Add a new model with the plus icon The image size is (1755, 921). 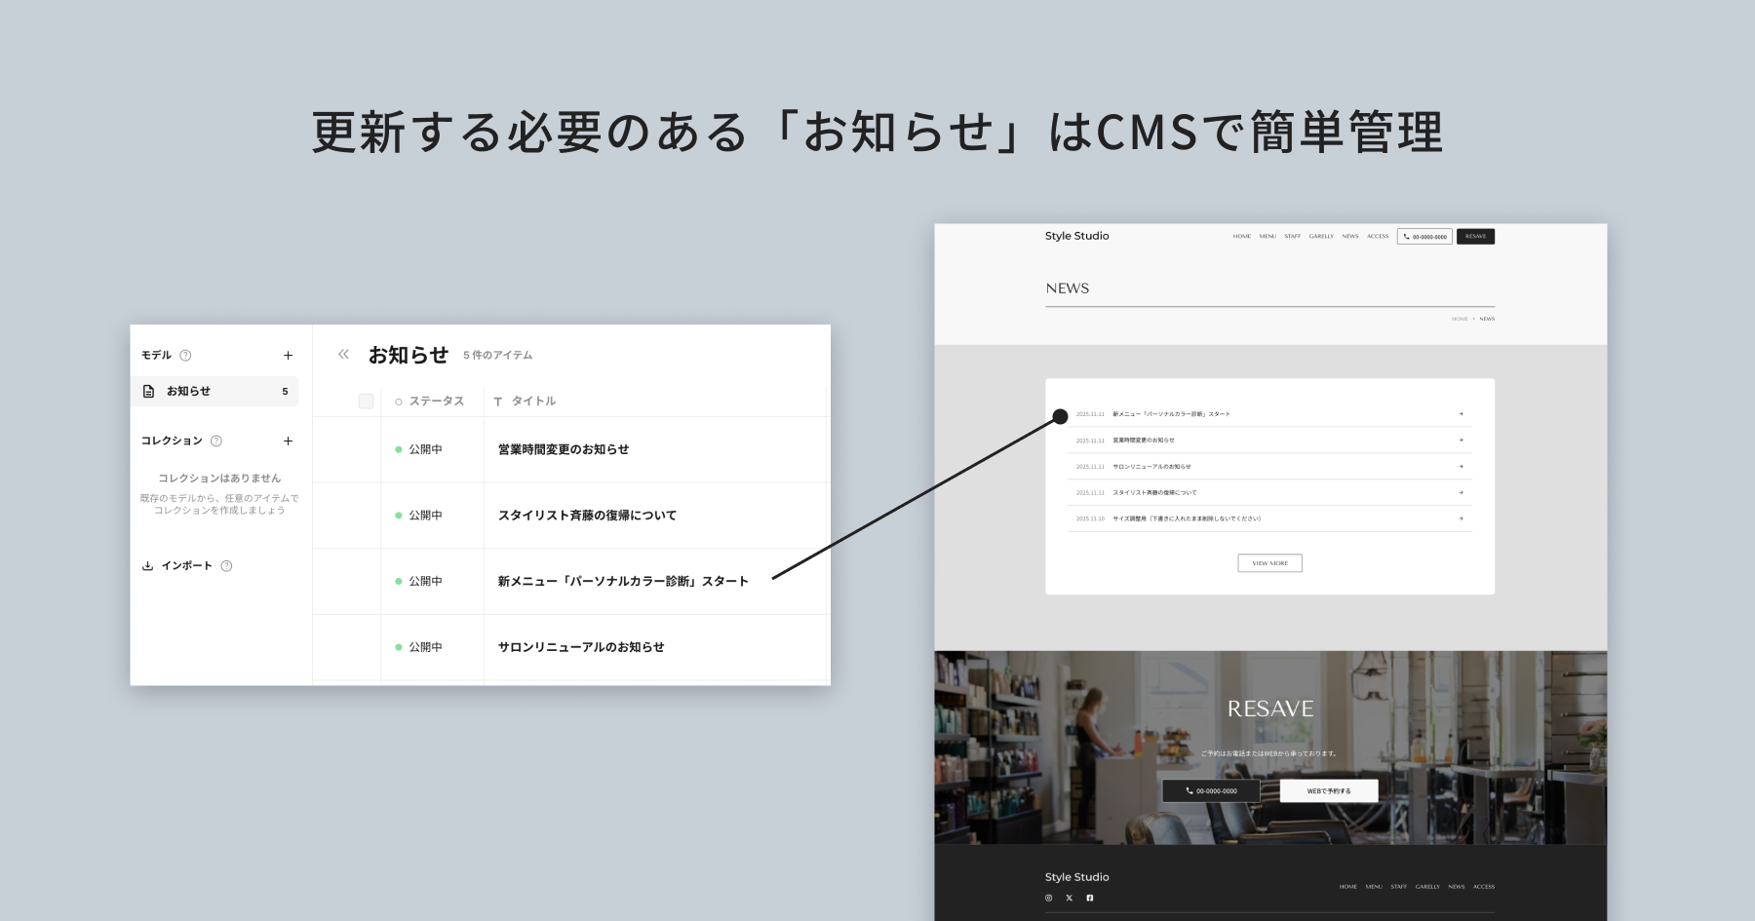[289, 355]
